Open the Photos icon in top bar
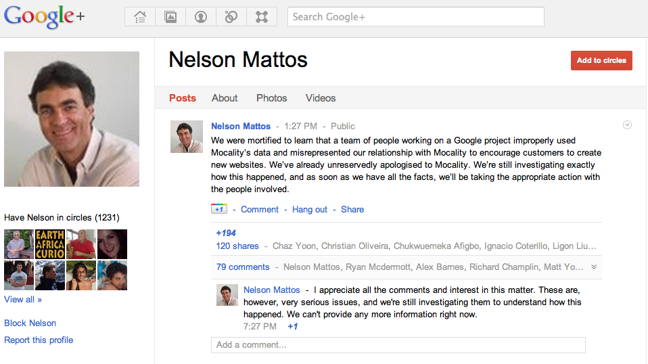The height and width of the screenshot is (364, 648). [170, 17]
